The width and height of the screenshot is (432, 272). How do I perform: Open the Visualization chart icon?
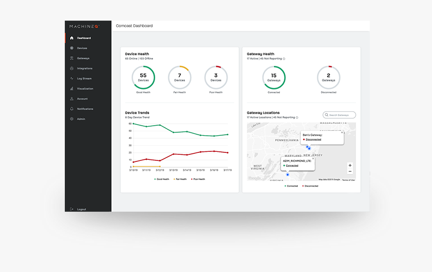pyautogui.click(x=72, y=88)
